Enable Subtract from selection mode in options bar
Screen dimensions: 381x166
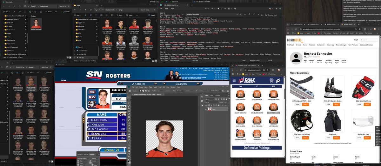point(146,91)
